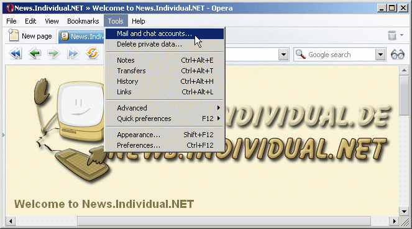Go forward with the green right arrow
Viewport: 412px width, 229px height.
(53, 53)
